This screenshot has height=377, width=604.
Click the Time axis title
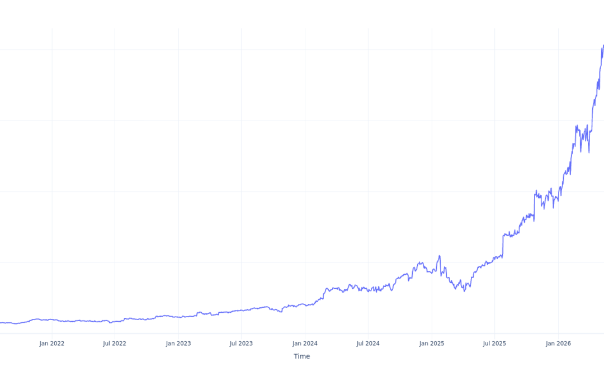tap(302, 356)
